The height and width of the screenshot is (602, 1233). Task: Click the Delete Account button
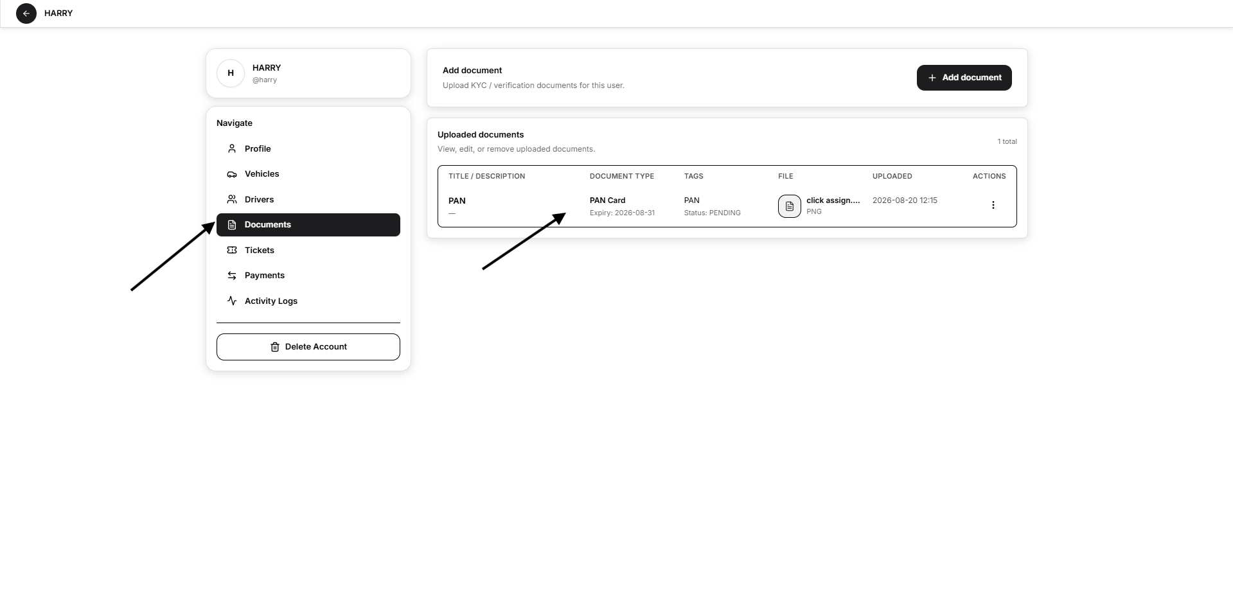(x=308, y=347)
